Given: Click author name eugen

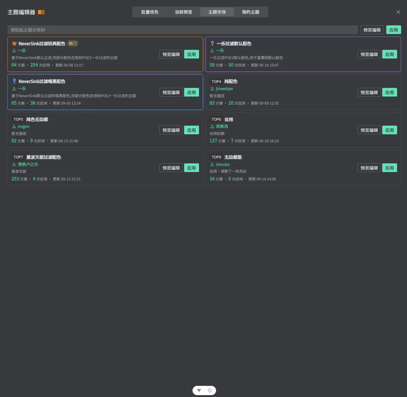Looking at the screenshot, I should [24, 127].
